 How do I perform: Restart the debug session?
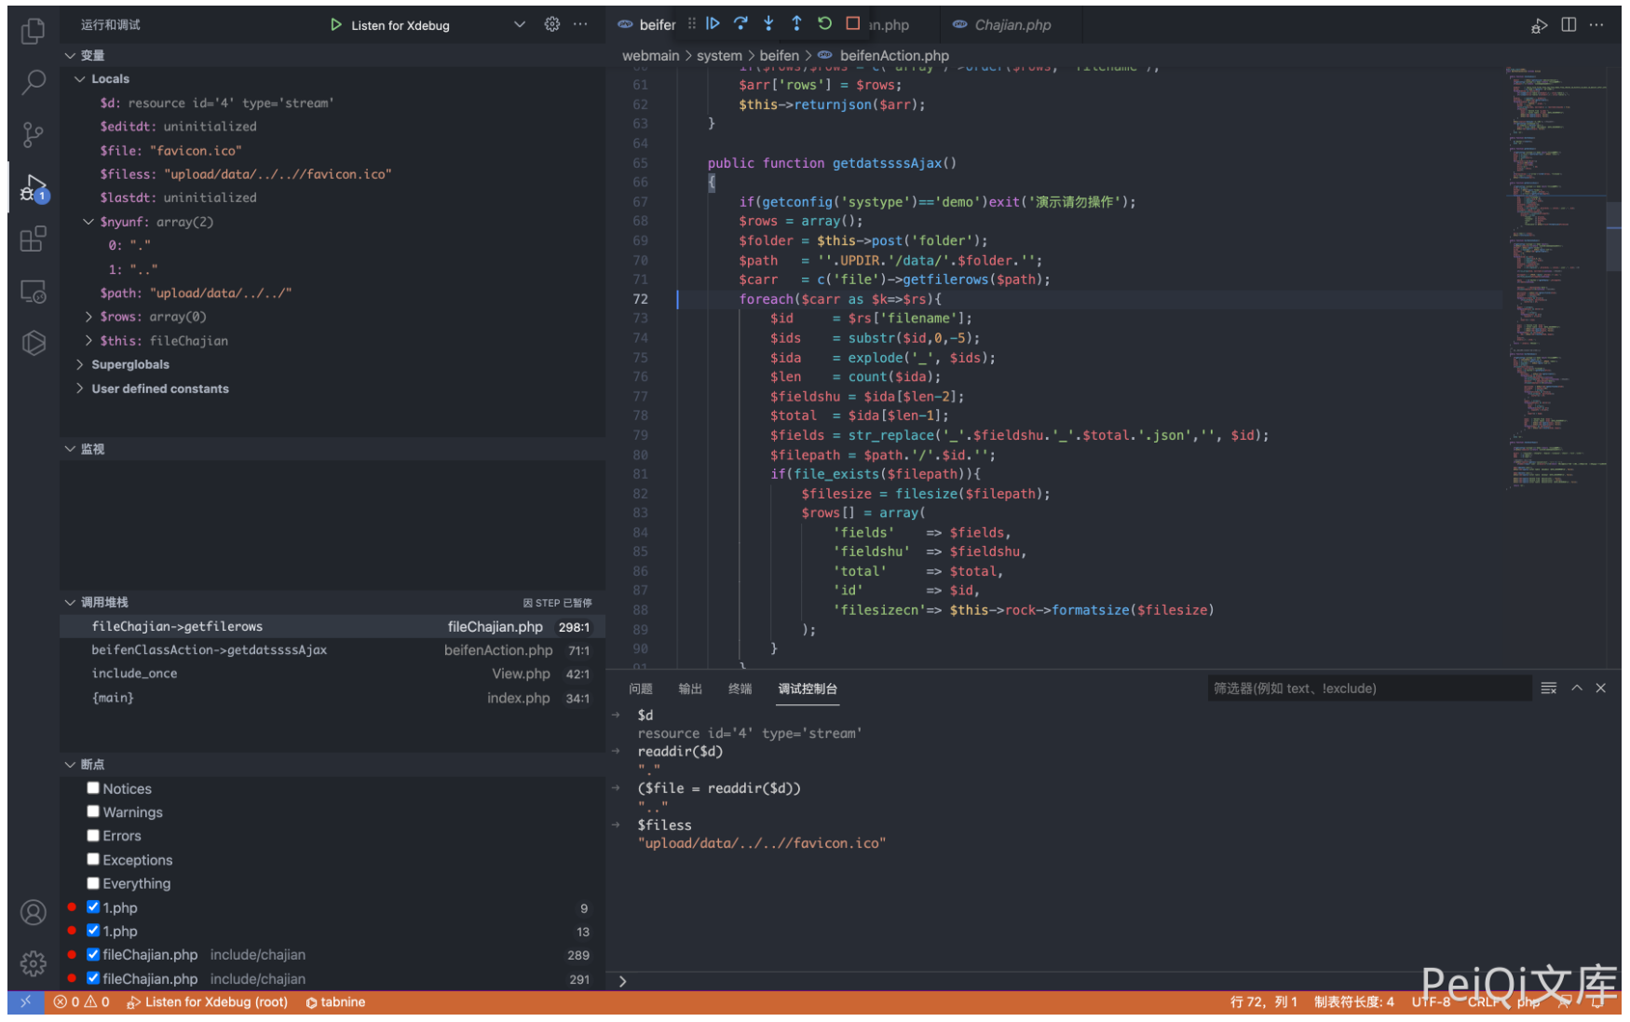pyautogui.click(x=824, y=24)
